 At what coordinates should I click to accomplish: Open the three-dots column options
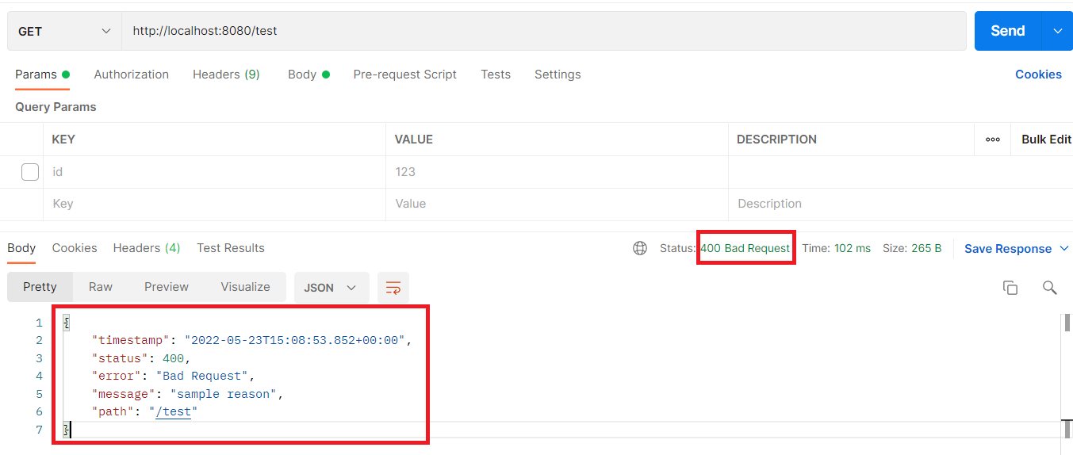pyautogui.click(x=992, y=140)
